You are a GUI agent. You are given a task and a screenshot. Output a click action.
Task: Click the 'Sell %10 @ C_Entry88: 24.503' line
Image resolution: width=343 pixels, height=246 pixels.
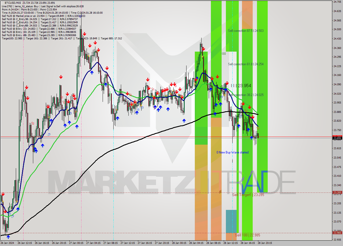click(x=40, y=25)
